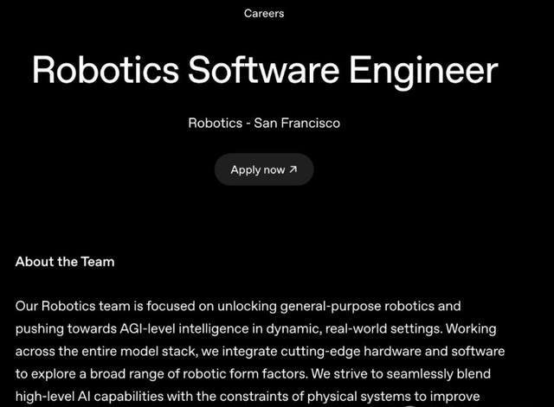
Task: Click the line starting 'across the entire model stack'
Action: point(260,351)
